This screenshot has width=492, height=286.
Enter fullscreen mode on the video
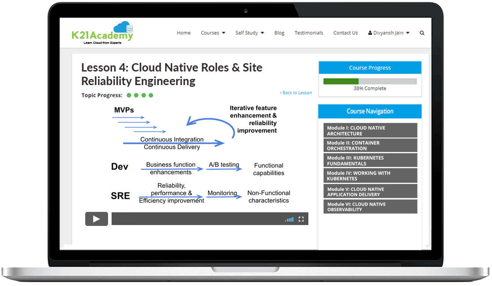click(301, 219)
